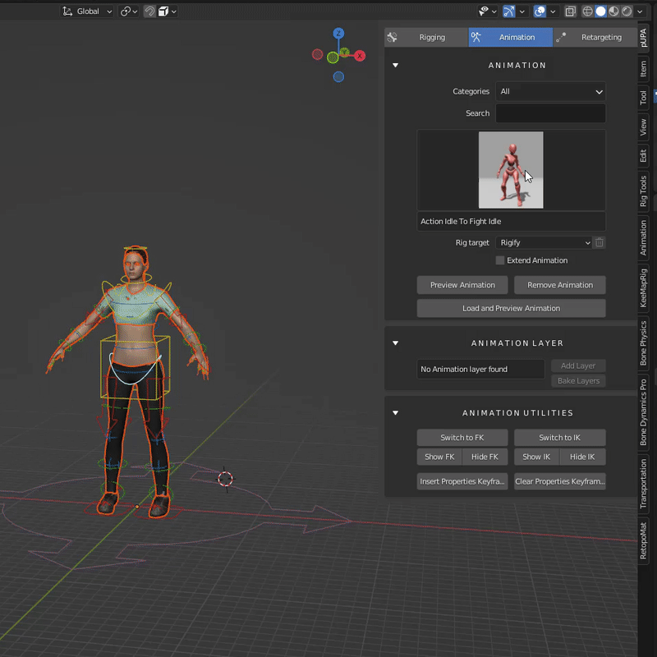The height and width of the screenshot is (657, 657).
Task: Open the Rig Tools sidebar tab
Action: pyautogui.click(x=643, y=191)
